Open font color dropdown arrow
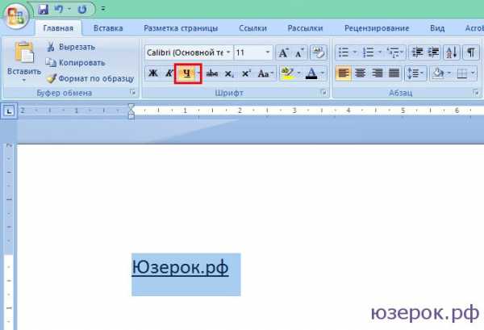Screen dimensions: 484x330 [323, 73]
